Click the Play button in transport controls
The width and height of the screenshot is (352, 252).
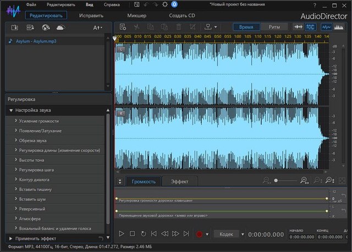(122, 234)
